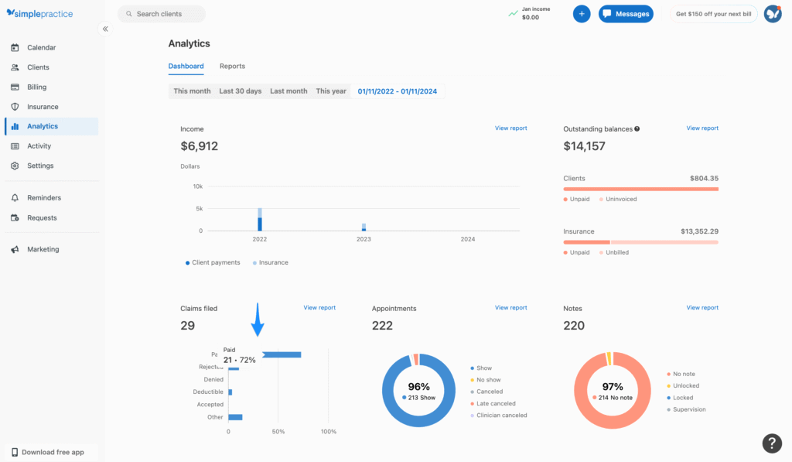Toggle the Insurance series in the Income chart legend
The height and width of the screenshot is (462, 792).
click(x=270, y=262)
